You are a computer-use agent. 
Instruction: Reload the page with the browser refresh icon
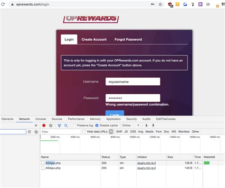[x=3, y=4]
